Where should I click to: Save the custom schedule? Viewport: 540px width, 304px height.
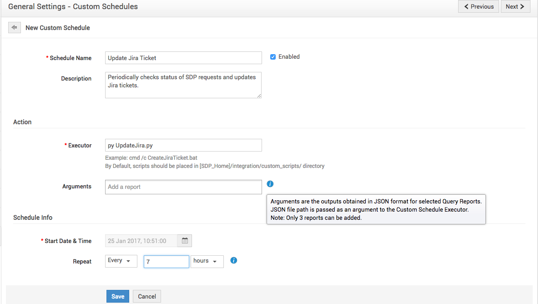pyautogui.click(x=118, y=296)
